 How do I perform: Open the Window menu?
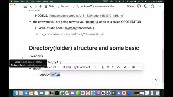pos(45,1)
